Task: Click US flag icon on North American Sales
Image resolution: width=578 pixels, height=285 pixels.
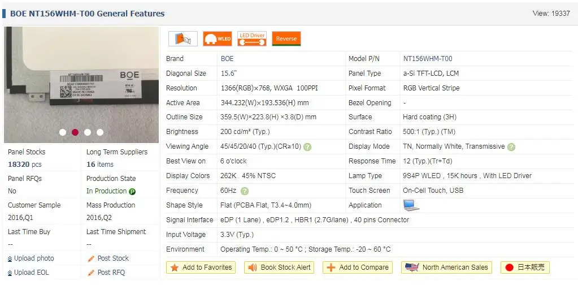Action: click(412, 267)
